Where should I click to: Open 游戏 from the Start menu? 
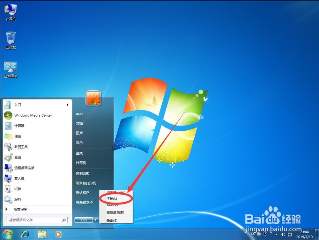79,153
